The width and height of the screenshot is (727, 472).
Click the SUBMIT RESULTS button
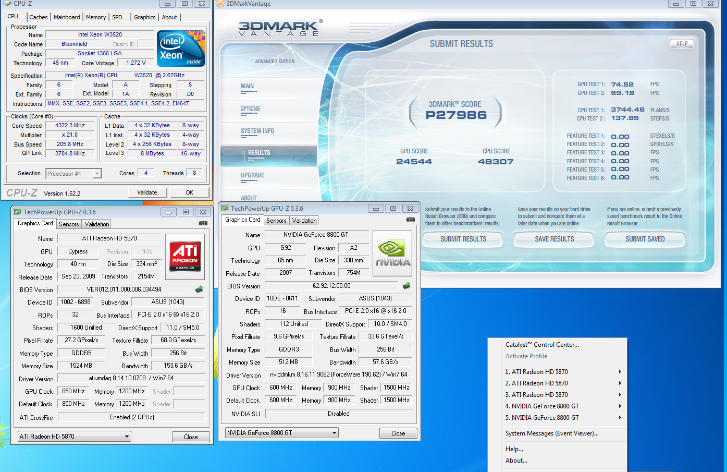coord(463,239)
